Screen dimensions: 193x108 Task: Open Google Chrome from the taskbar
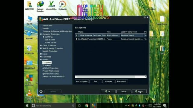(87, 105)
